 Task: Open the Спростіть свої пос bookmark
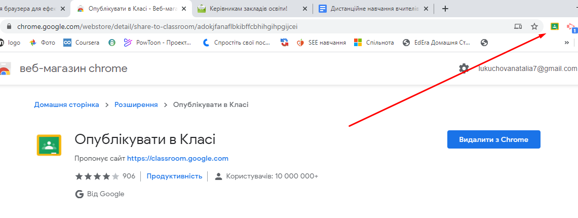click(237, 43)
